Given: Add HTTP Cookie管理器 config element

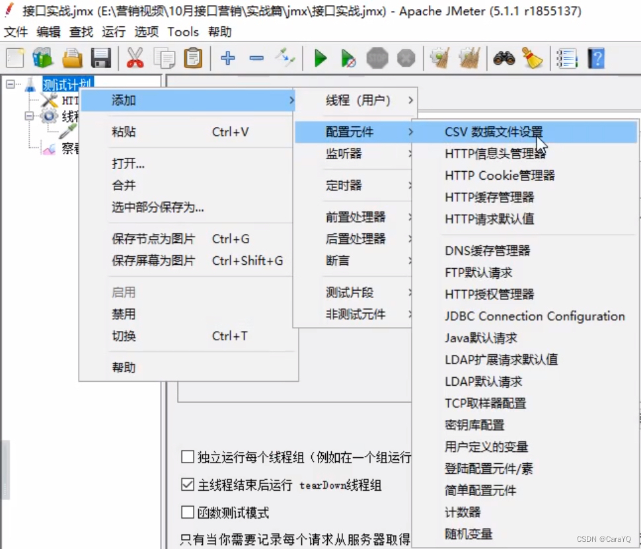Looking at the screenshot, I should point(525,175).
